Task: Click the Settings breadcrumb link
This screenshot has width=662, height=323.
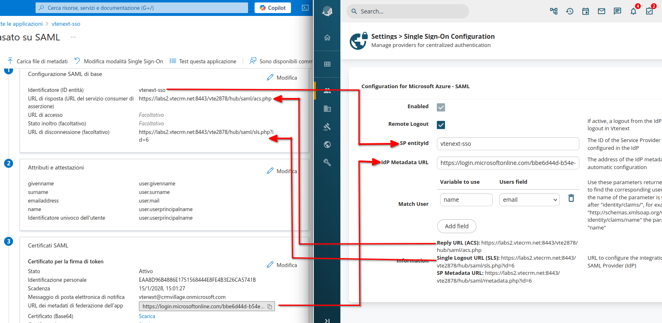Action: click(x=384, y=36)
